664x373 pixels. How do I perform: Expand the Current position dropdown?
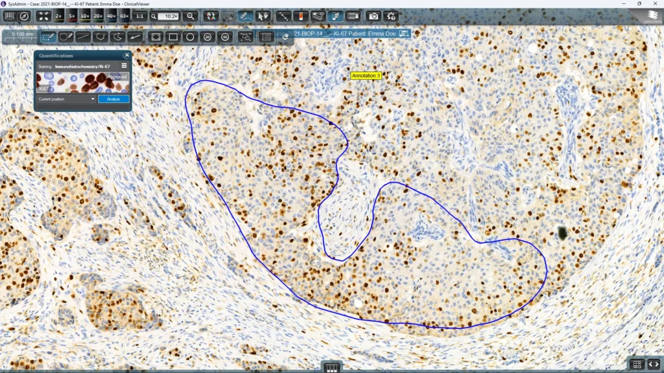(67, 99)
